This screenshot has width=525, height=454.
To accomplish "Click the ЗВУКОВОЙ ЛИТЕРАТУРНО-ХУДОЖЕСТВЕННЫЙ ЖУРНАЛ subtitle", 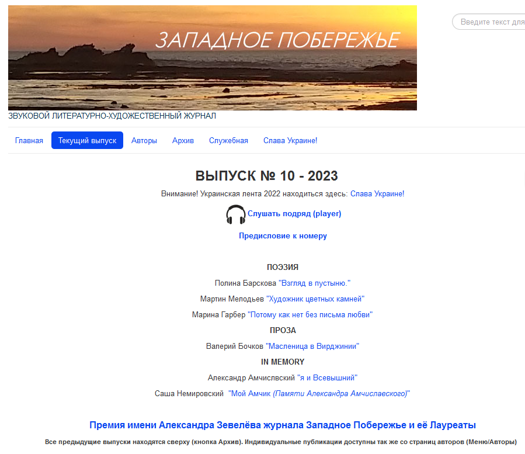I will (x=112, y=116).
